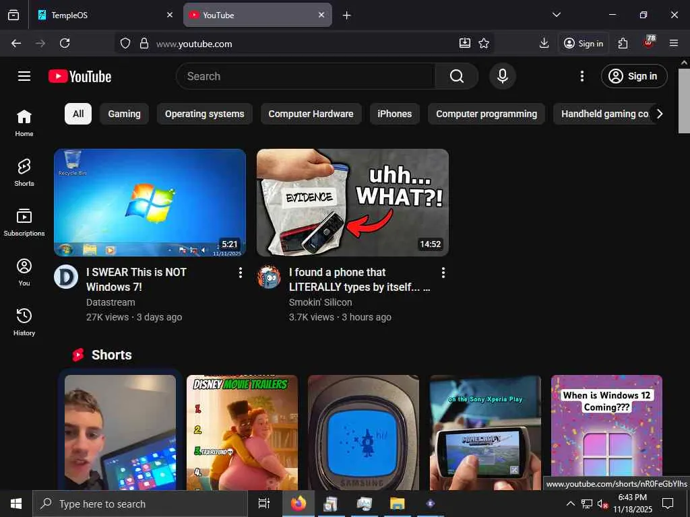Open options for Windows 7 video

(241, 273)
